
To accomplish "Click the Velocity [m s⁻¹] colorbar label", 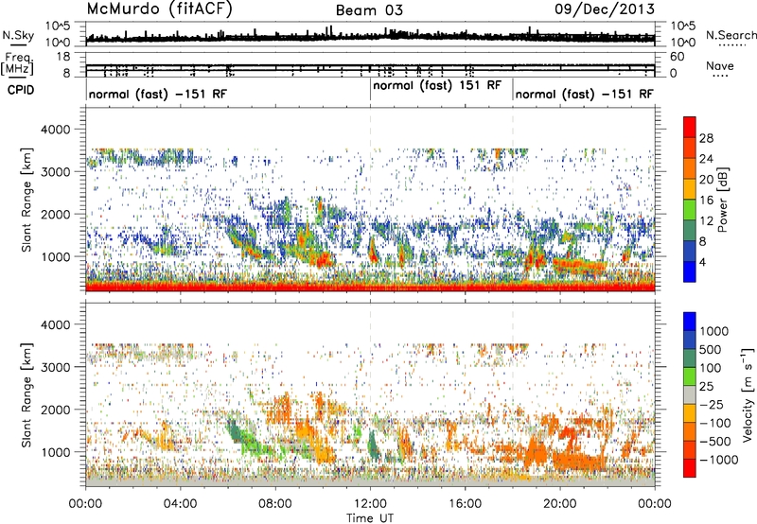I will tap(748, 394).
